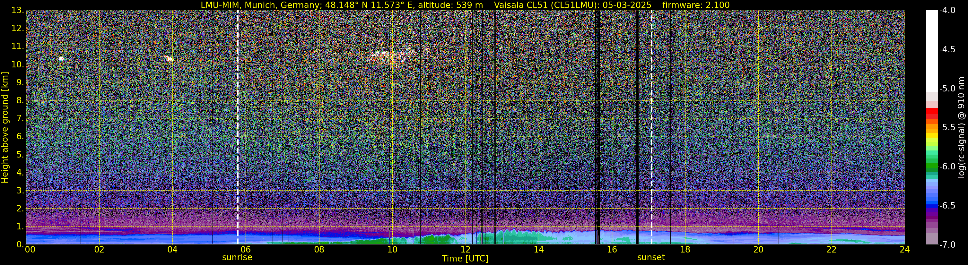The image size is (968, 265).
Task: Click the '16' time axis tick label
Action: coord(612,250)
